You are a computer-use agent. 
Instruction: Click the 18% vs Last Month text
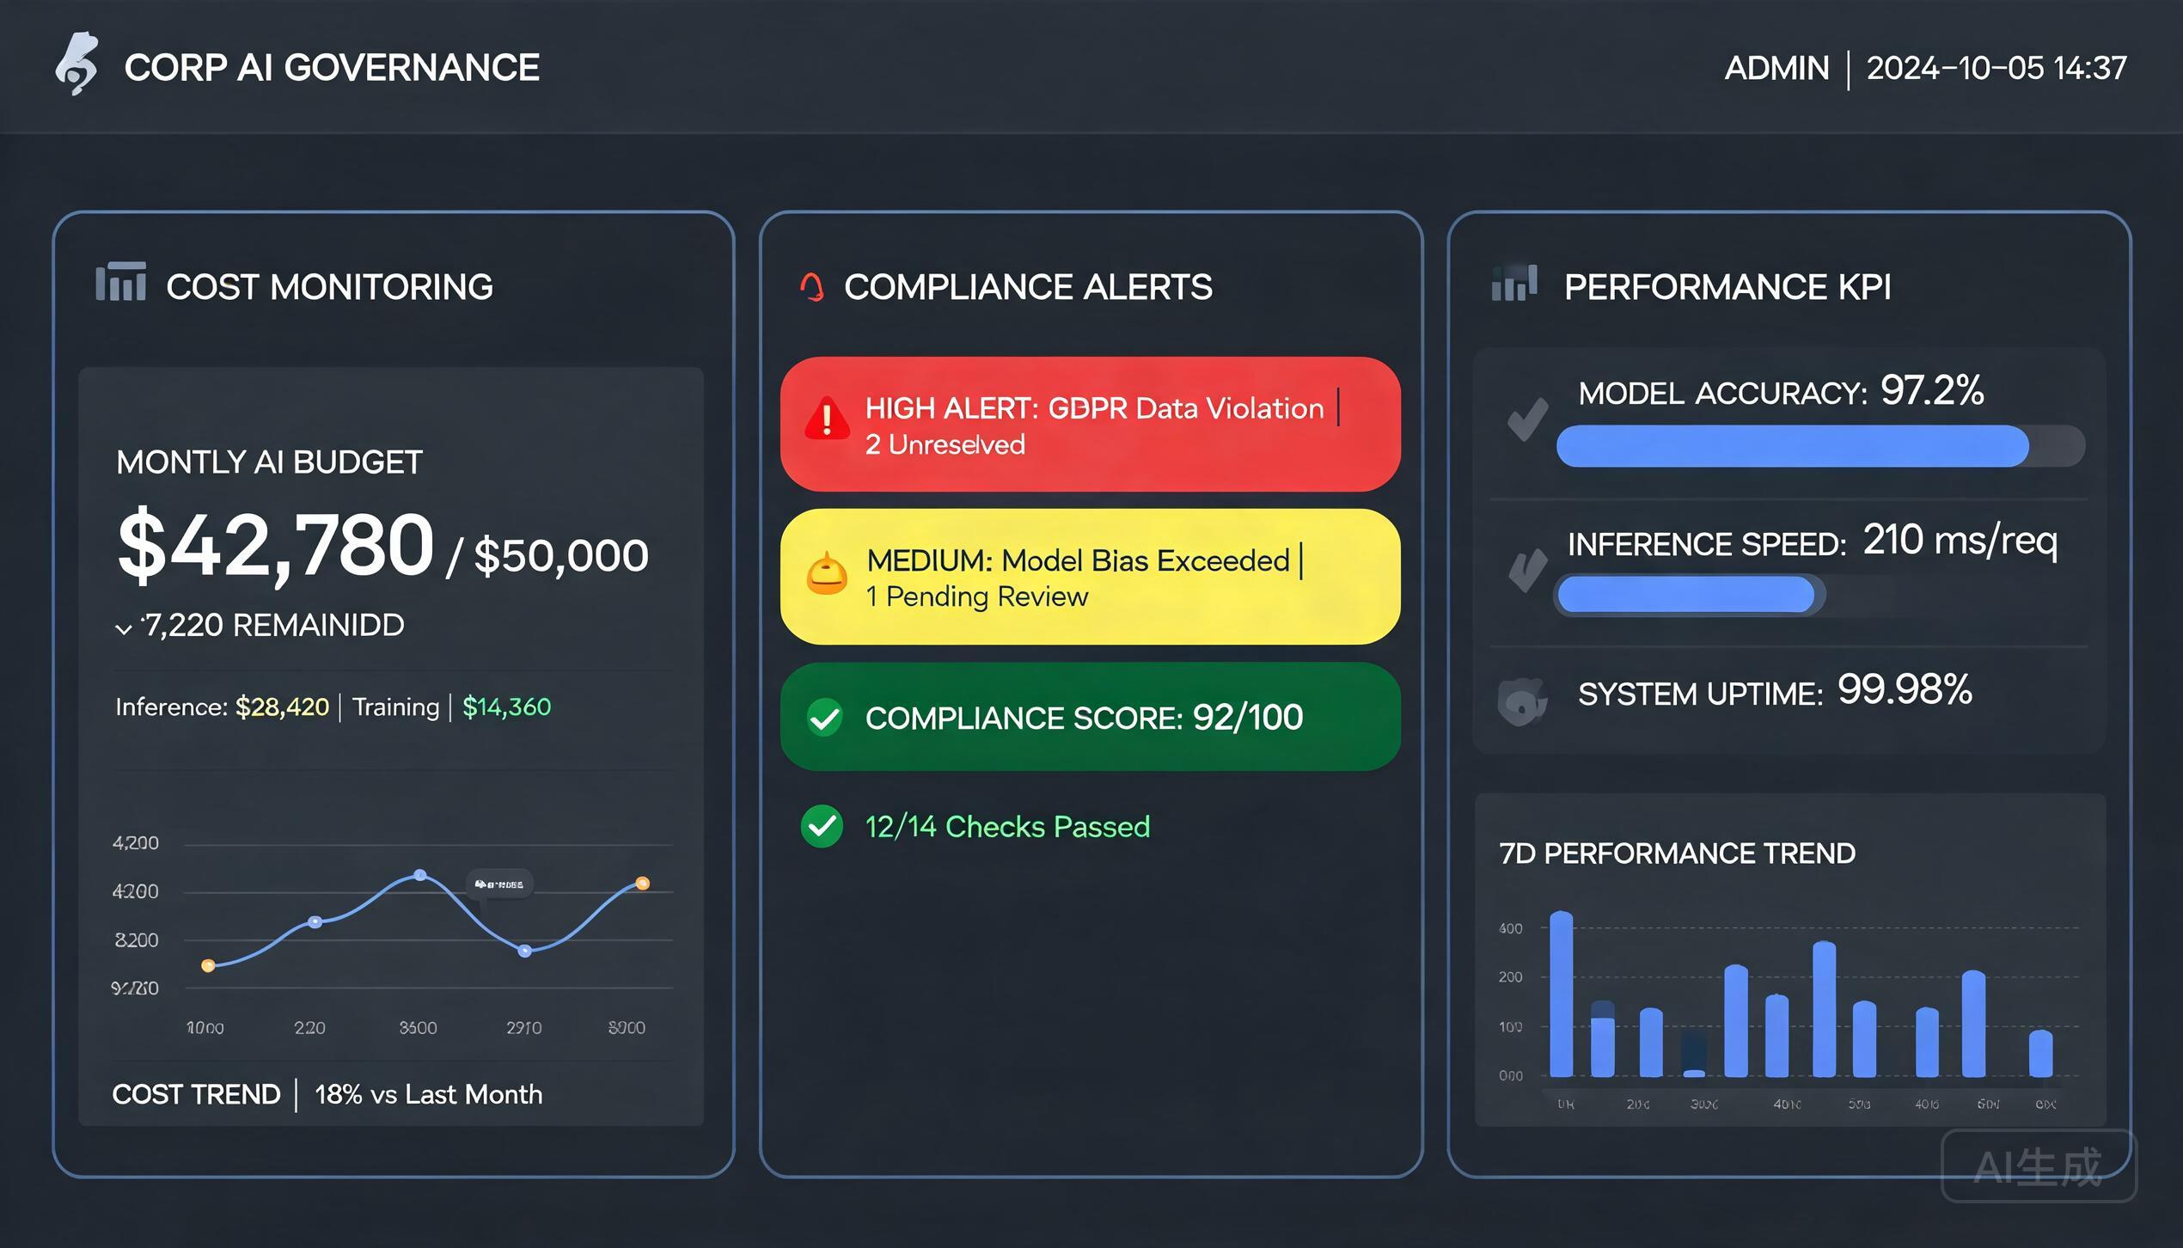(428, 1094)
